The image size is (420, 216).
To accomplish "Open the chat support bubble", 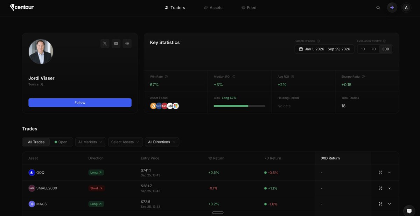I will pyautogui.click(x=409, y=211).
